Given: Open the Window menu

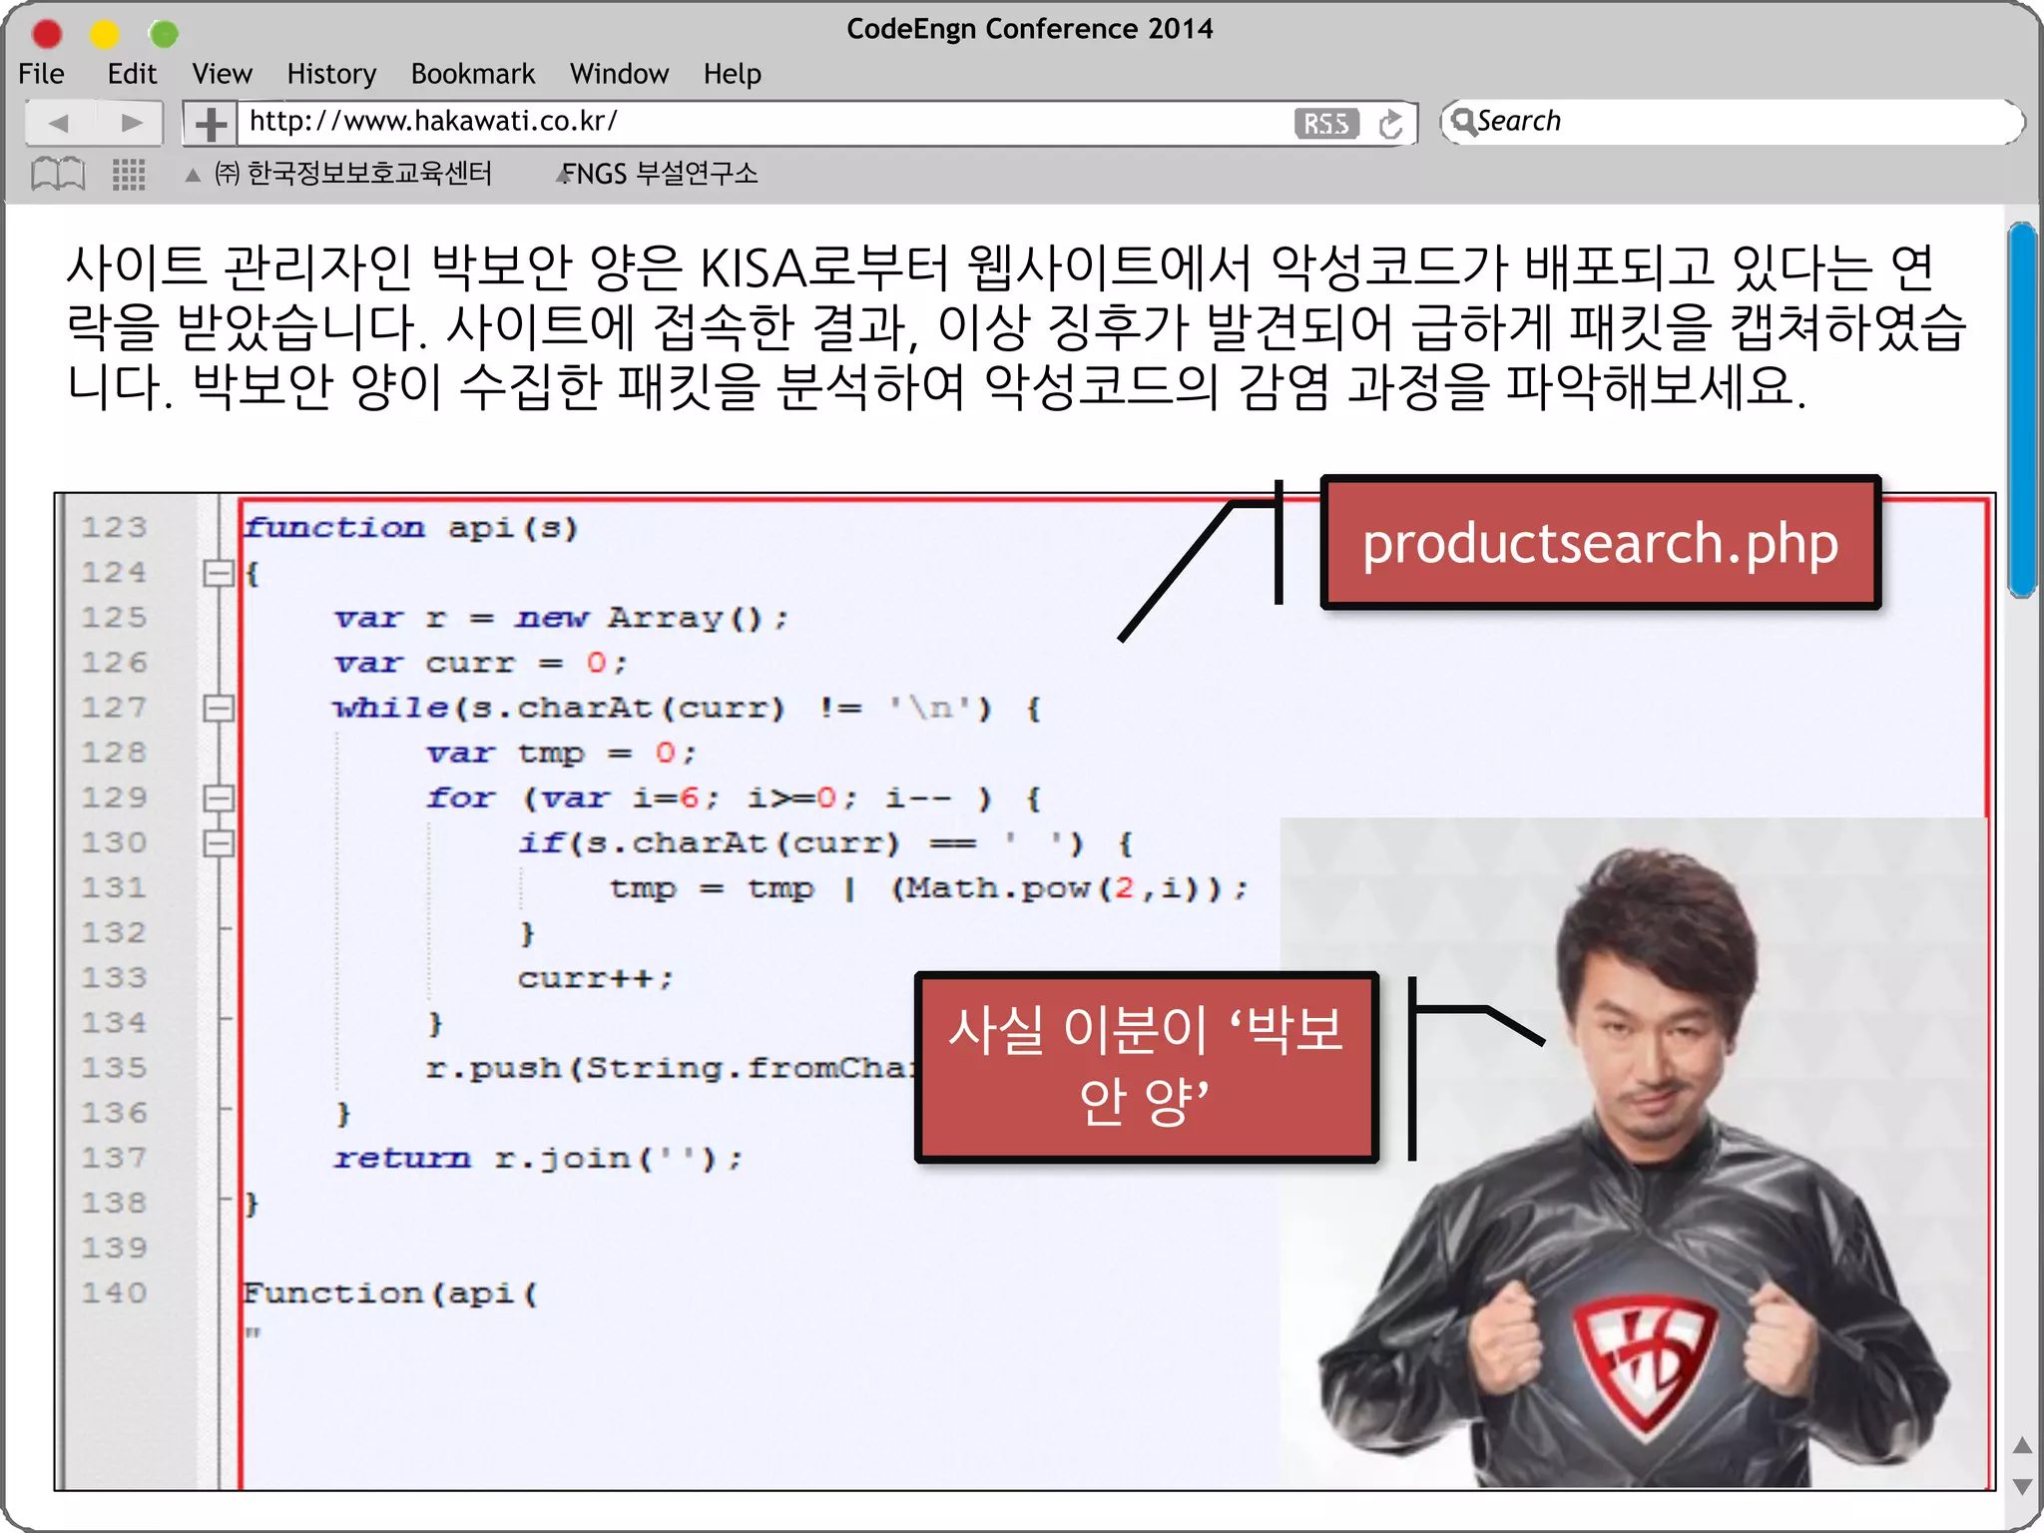Looking at the screenshot, I should (x=619, y=74).
